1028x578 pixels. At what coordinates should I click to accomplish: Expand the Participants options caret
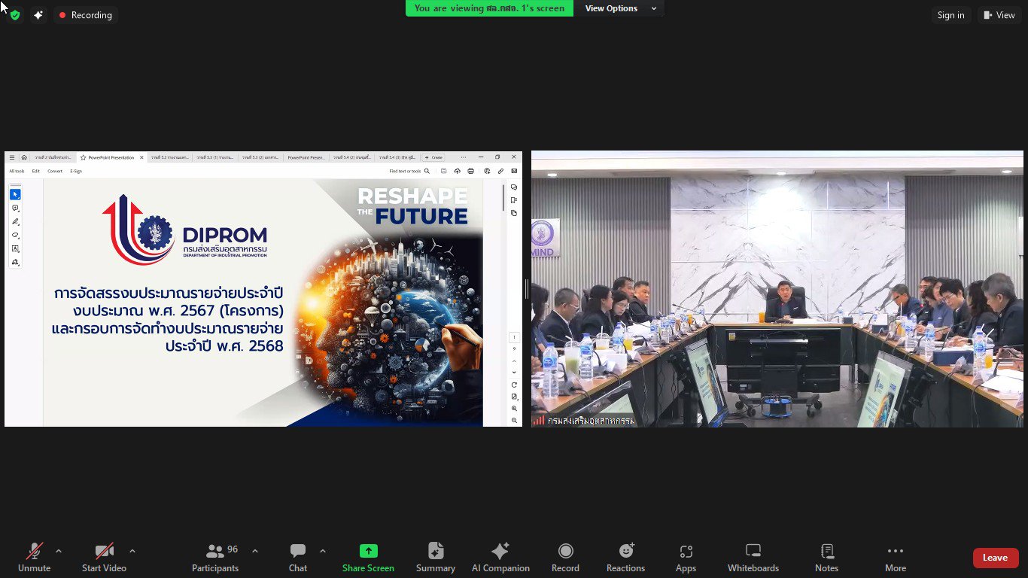(254, 551)
